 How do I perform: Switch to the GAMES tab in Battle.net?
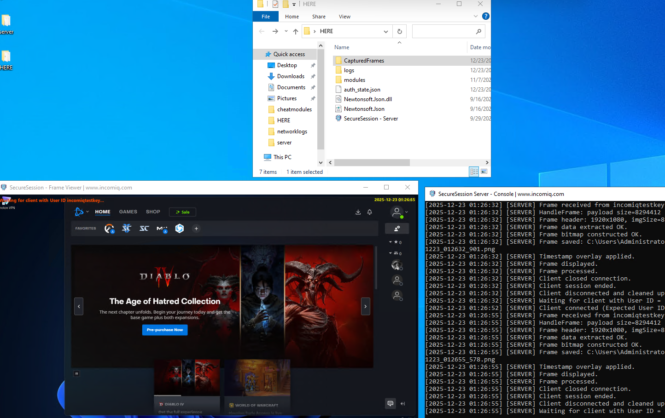[x=128, y=212]
